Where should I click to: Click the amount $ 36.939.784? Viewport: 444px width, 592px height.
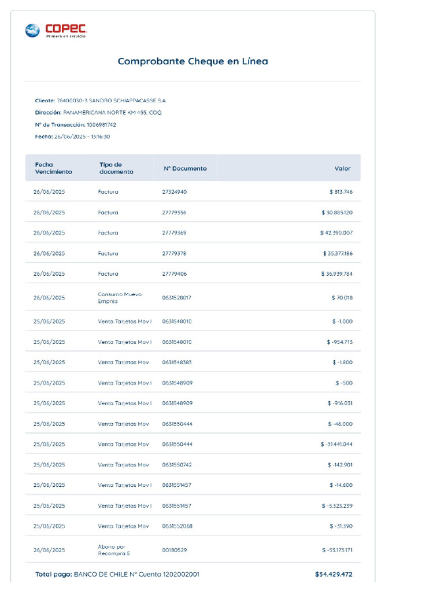[337, 274]
